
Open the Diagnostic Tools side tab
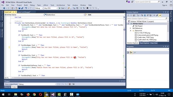click(x=171, y=16)
